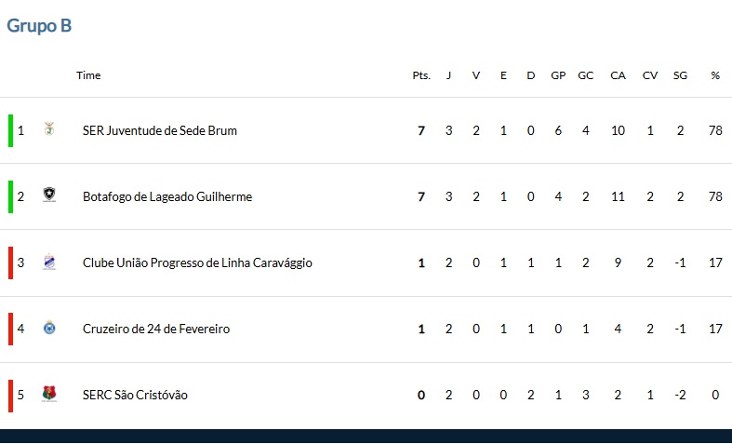The height and width of the screenshot is (444, 732).
Task: Click red marker beside fifth place
Action: tap(11, 396)
